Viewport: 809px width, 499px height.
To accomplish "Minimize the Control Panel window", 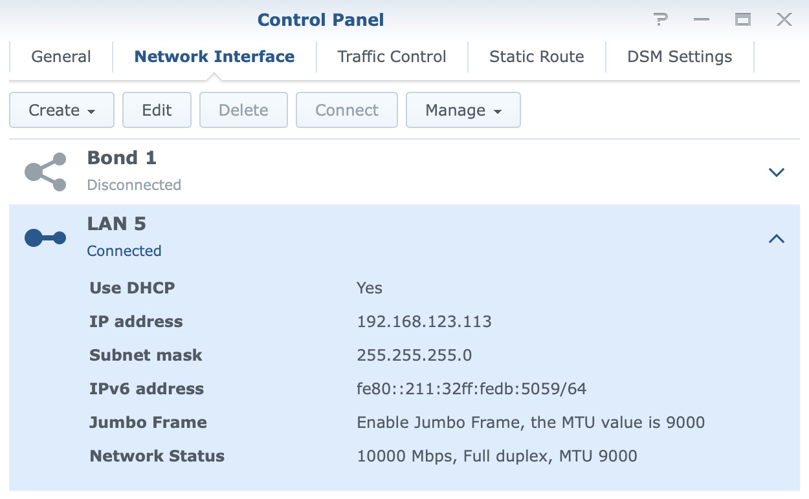I will click(702, 20).
